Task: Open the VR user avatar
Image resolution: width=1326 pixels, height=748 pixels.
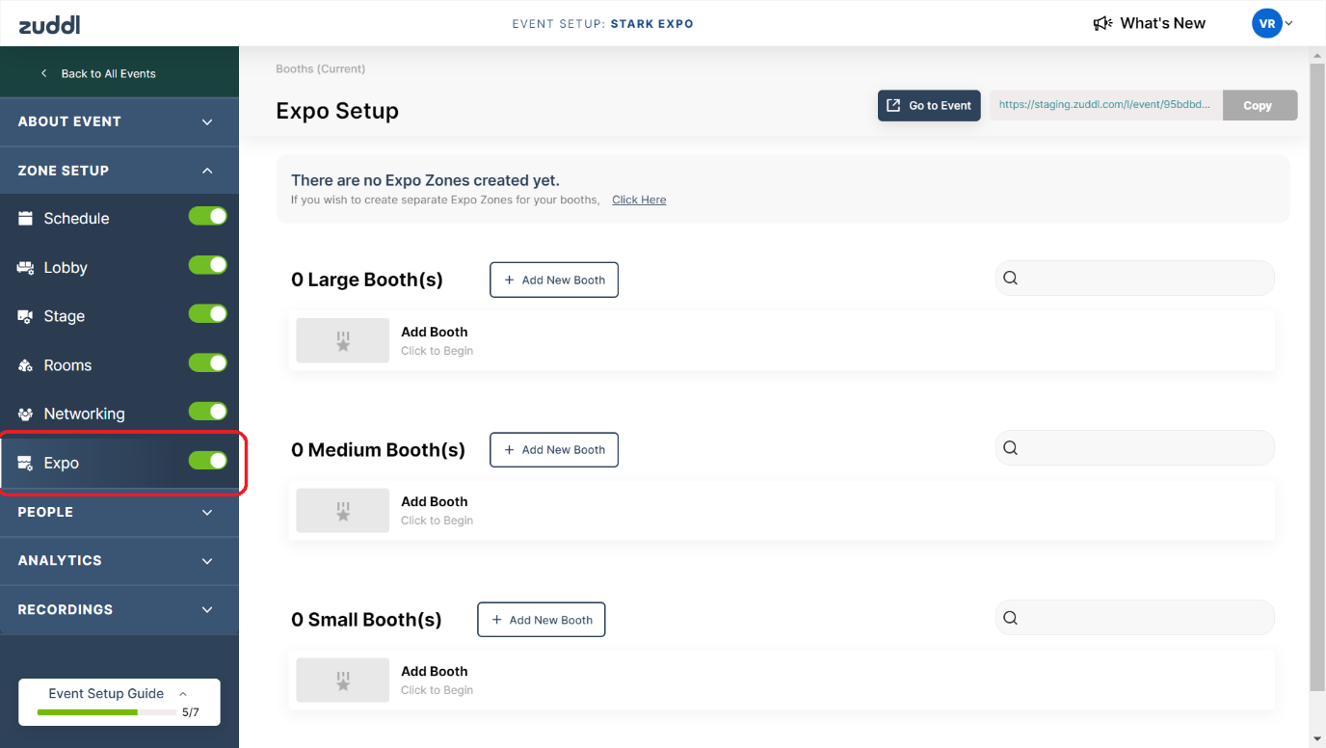Action: point(1266,23)
